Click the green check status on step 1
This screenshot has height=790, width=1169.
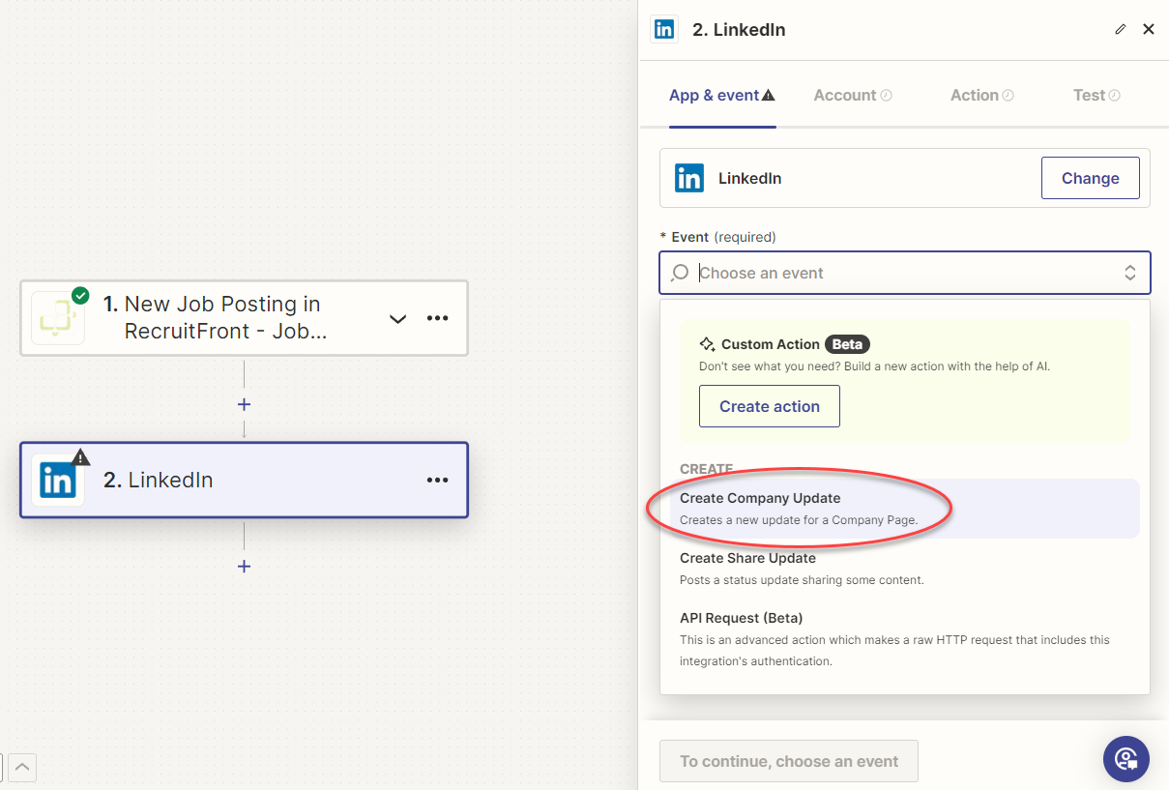point(80,295)
